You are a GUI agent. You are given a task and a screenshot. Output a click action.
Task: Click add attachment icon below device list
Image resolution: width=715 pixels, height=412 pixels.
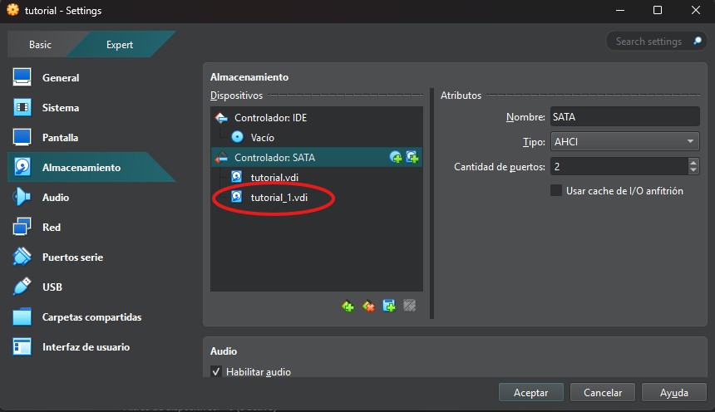click(x=389, y=306)
